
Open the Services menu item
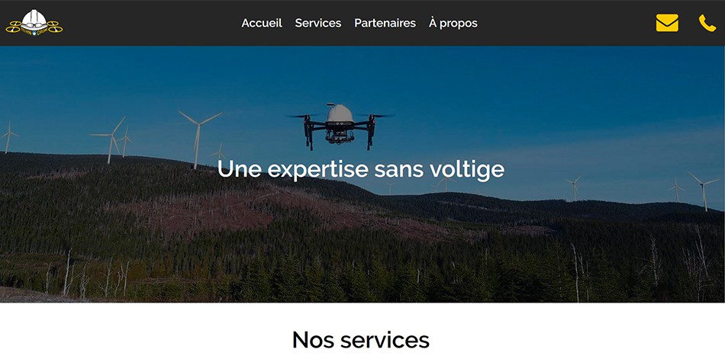(318, 23)
